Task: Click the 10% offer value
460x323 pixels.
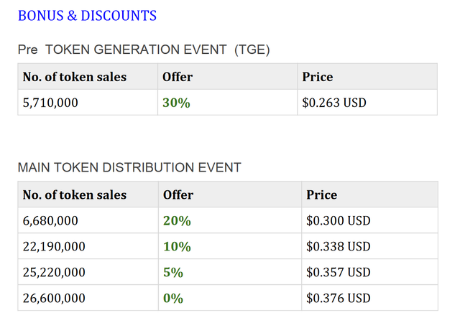Action: [x=177, y=246]
